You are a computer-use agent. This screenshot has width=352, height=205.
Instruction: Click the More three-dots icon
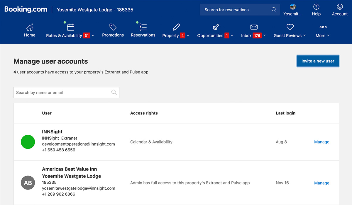323,27
